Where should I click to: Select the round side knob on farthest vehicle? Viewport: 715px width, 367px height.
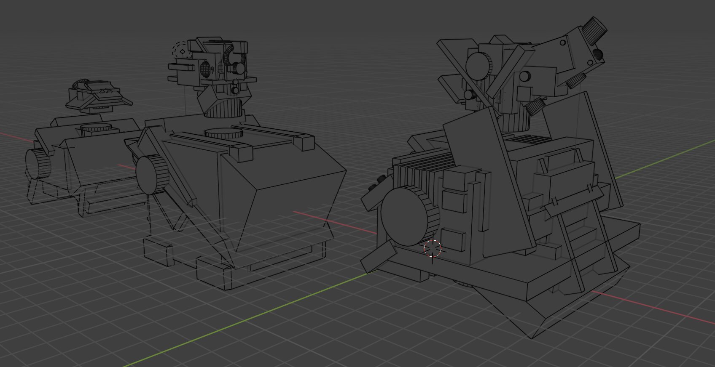pyautogui.click(x=38, y=163)
